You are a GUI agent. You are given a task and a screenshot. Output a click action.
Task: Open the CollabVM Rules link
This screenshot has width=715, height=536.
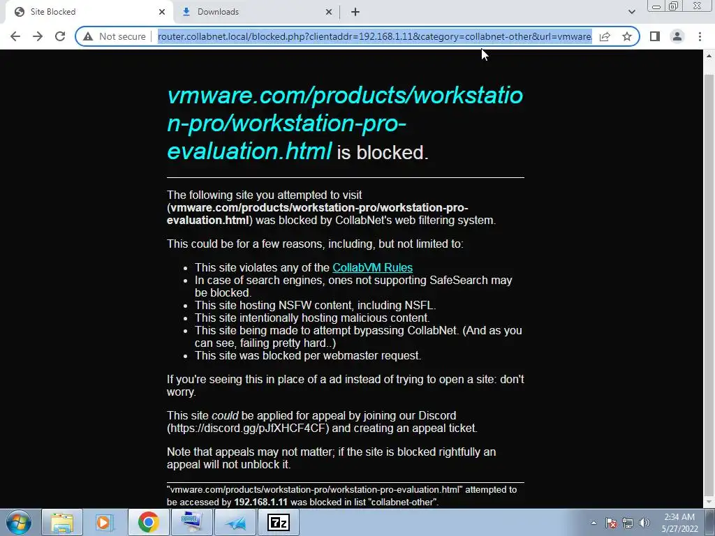pyautogui.click(x=373, y=267)
